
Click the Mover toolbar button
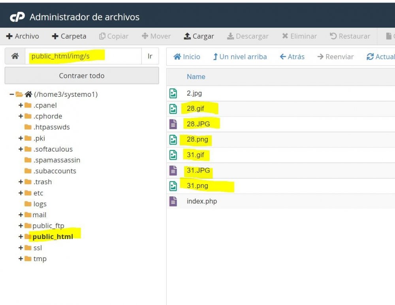click(x=156, y=36)
